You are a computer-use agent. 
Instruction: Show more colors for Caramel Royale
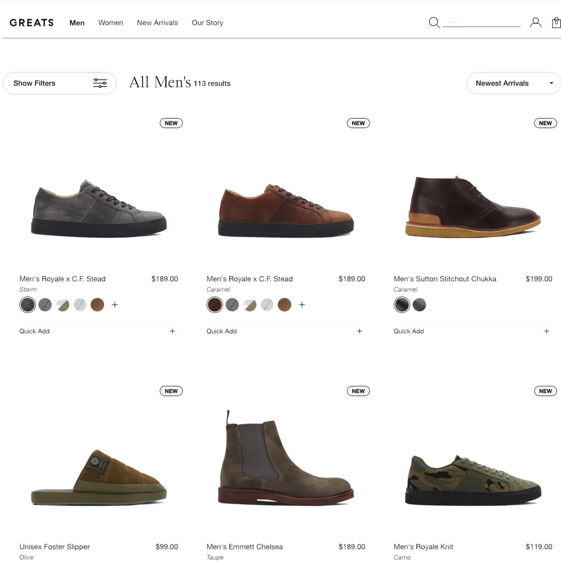(302, 305)
